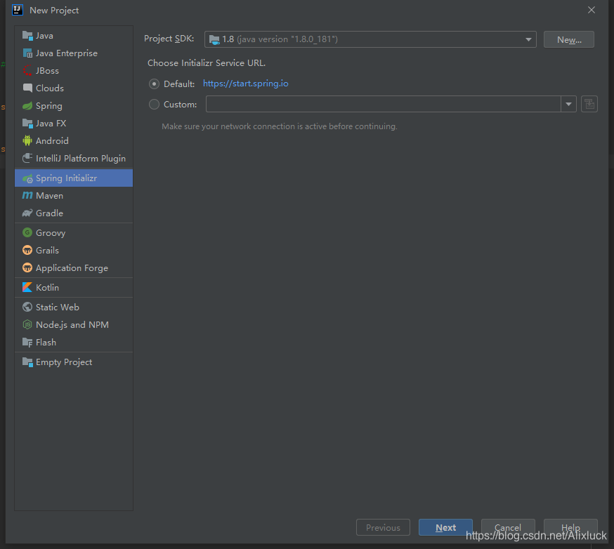Click the 'Choose Initializr Service URL.' text
614x549 pixels.
tap(207, 63)
